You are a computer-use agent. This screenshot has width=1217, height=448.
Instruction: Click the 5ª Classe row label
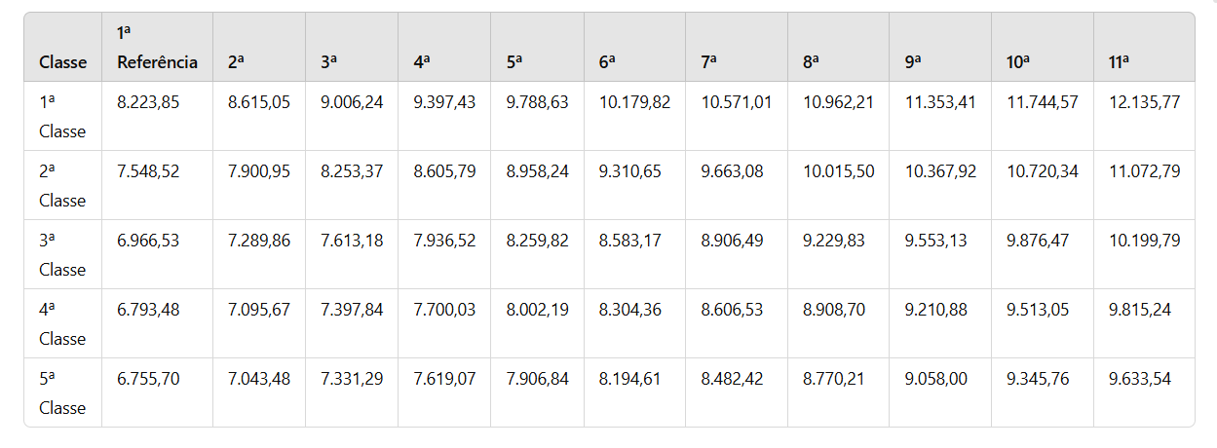(x=62, y=393)
